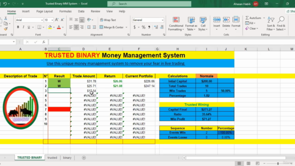Screen dimensions: 295x166
Task: Open the Clear dropdown
Action: (x=252, y=29)
